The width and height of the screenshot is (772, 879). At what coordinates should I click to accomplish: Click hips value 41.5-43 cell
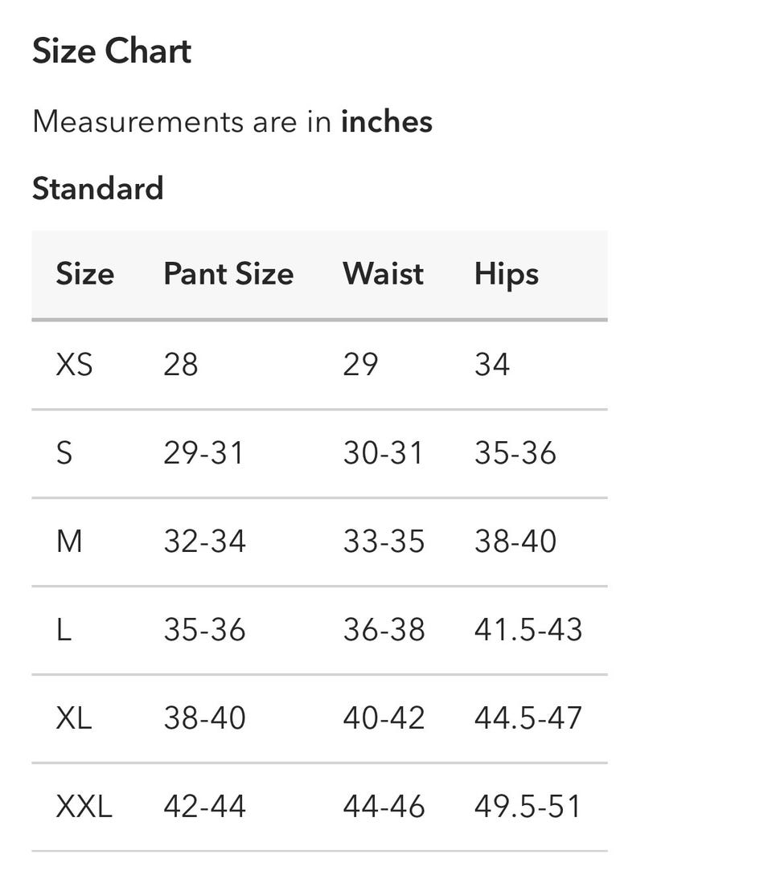point(528,630)
